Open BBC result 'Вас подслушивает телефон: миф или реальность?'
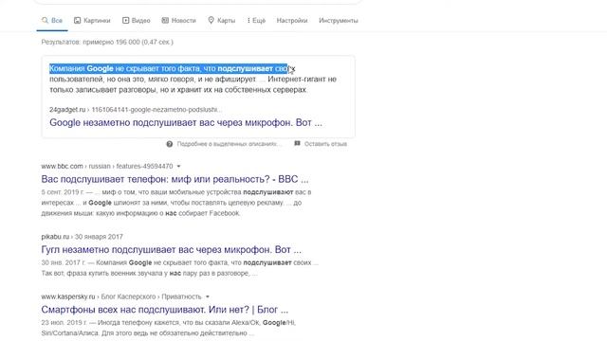Screen dimensions: 607x341 (x=175, y=179)
